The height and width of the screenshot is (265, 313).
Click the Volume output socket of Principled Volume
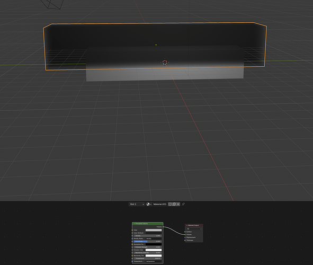(x=163, y=227)
